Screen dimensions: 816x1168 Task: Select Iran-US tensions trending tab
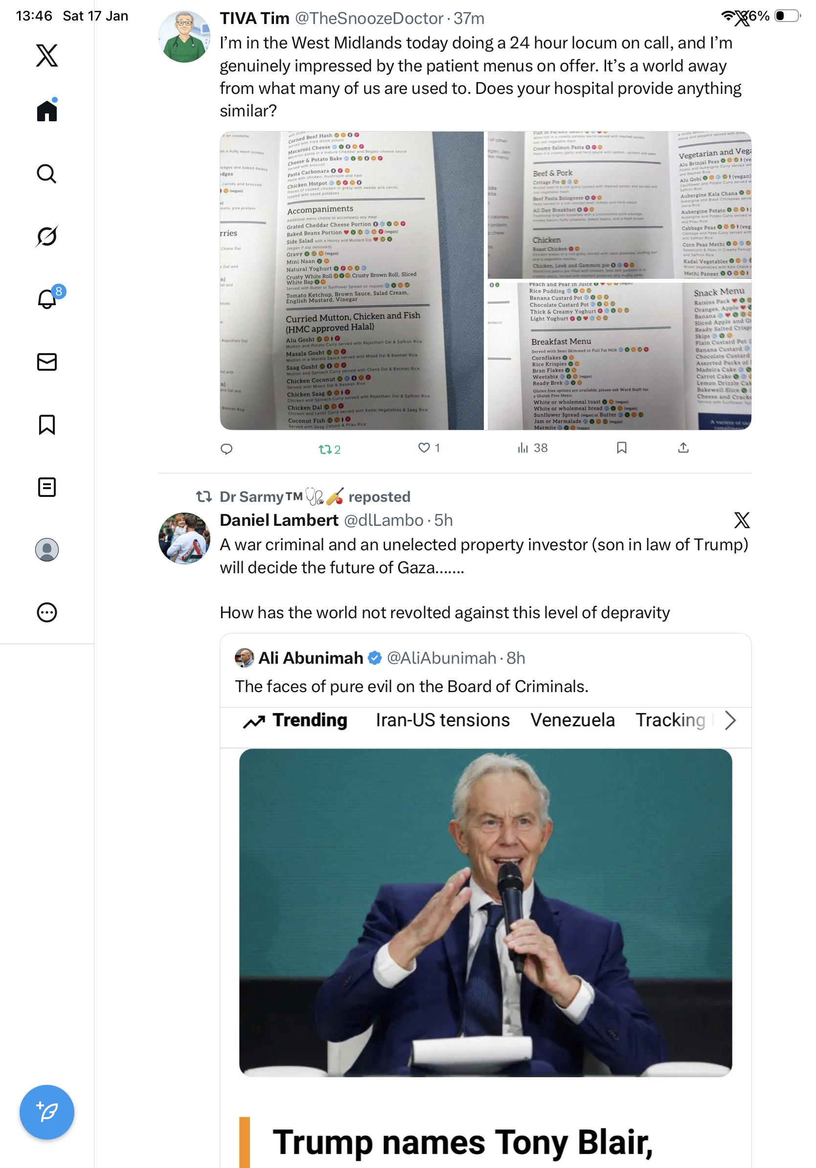[x=443, y=720]
